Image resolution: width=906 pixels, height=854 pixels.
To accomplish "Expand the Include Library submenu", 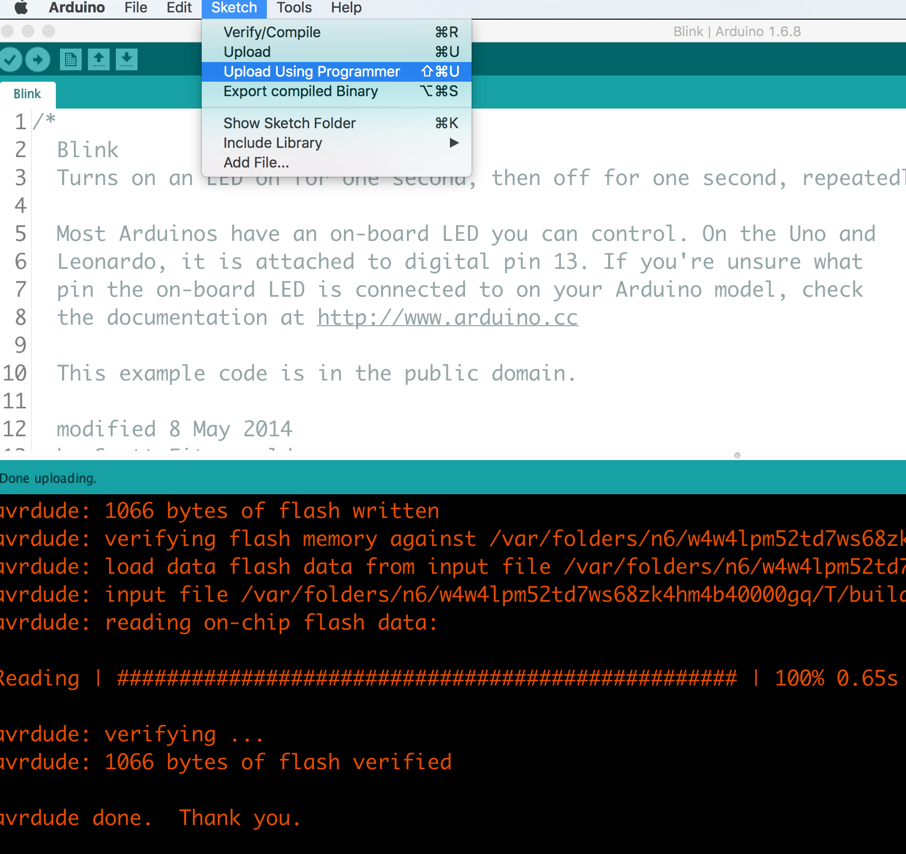I will point(337,143).
